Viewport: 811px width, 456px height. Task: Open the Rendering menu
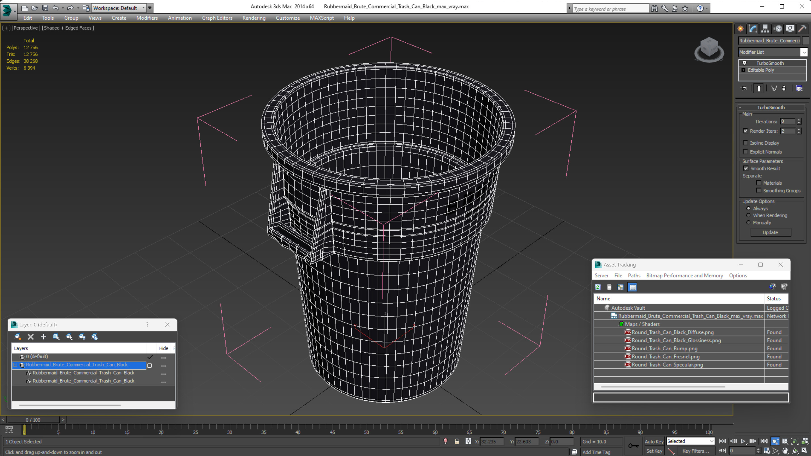tap(254, 18)
